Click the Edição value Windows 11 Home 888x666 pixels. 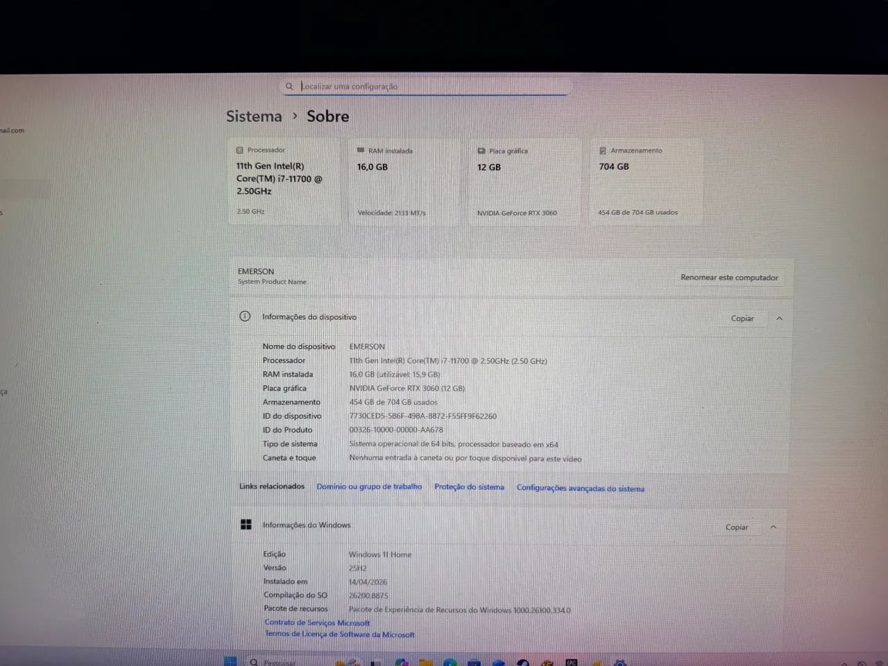coord(380,554)
